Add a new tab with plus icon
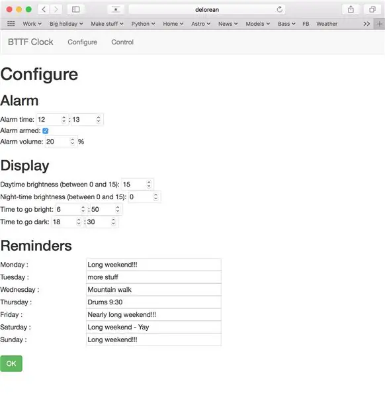385x397 pixels. (379, 24)
